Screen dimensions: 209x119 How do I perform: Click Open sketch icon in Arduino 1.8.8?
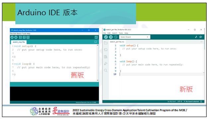[x=24, y=37]
